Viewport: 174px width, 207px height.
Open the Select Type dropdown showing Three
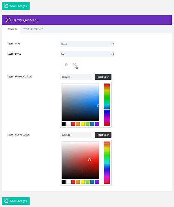[87, 44]
